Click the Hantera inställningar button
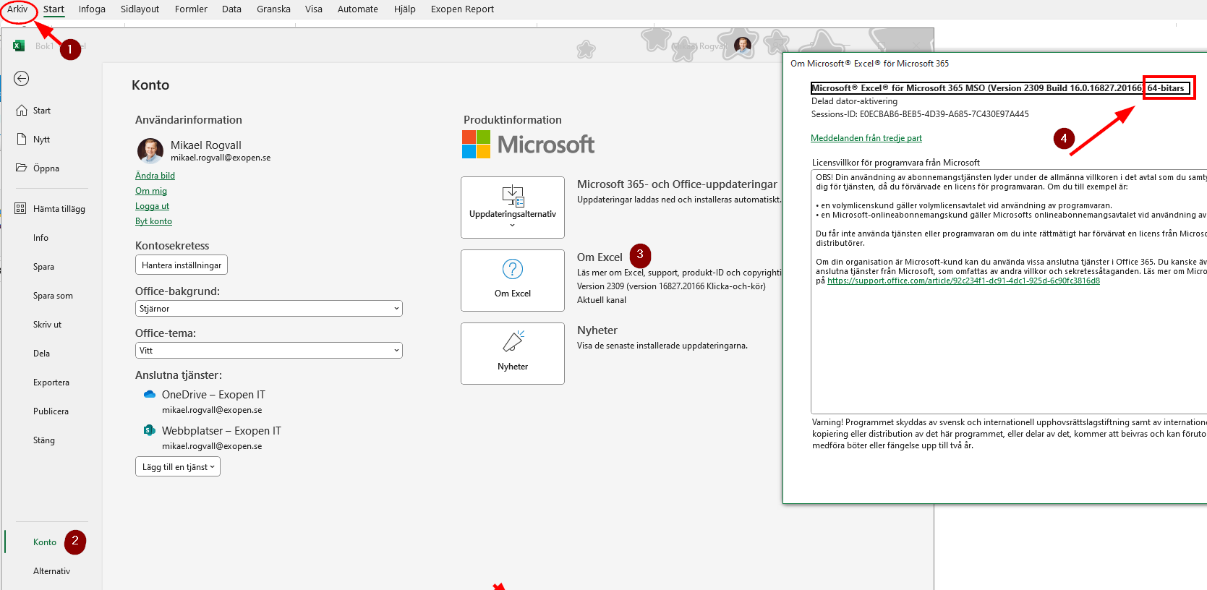The width and height of the screenshot is (1207, 590). (x=182, y=265)
